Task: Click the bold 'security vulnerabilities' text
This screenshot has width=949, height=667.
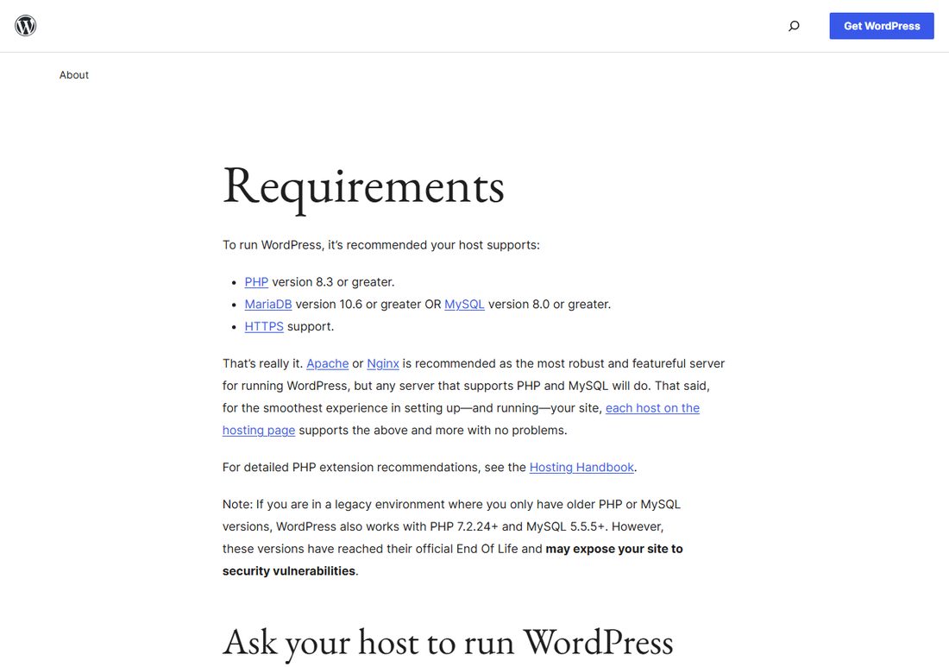Action: pyautogui.click(x=289, y=571)
